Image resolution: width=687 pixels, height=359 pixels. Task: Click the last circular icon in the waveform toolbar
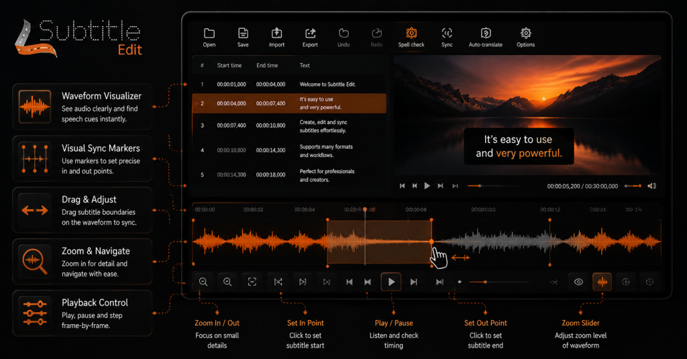(649, 282)
